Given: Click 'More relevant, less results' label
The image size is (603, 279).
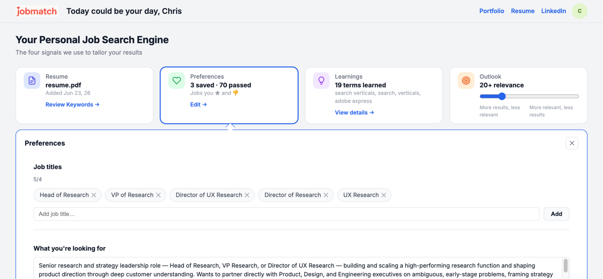Looking at the screenshot, I should point(551,111).
